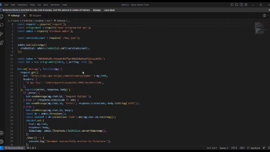
Task: Toggle the secondary side bar layout icon
Action: click(x=241, y=5)
